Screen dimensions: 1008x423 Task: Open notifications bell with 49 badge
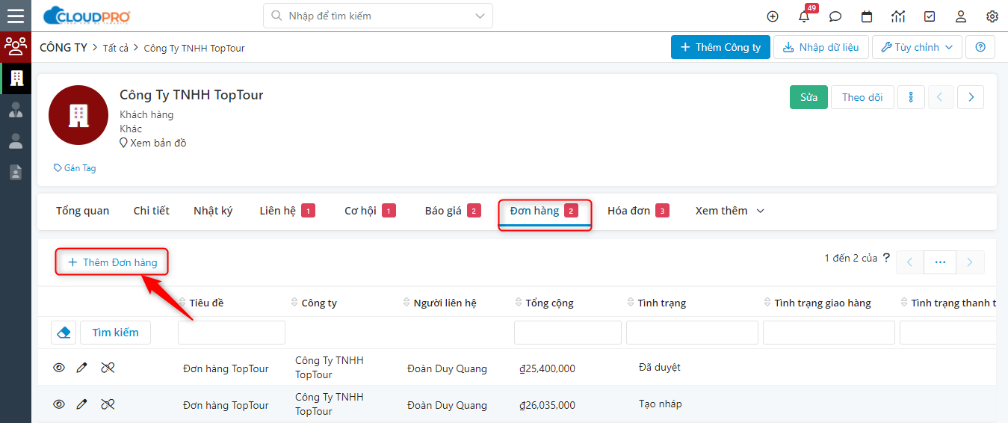pyautogui.click(x=805, y=16)
